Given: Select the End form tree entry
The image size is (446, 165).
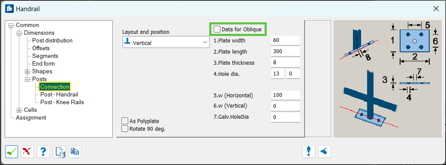Looking at the screenshot, I should [43, 64].
